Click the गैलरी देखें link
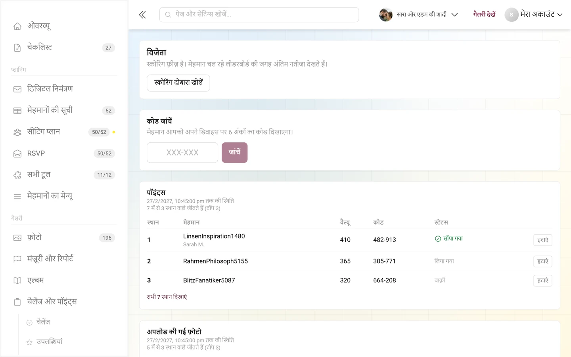 (x=484, y=14)
